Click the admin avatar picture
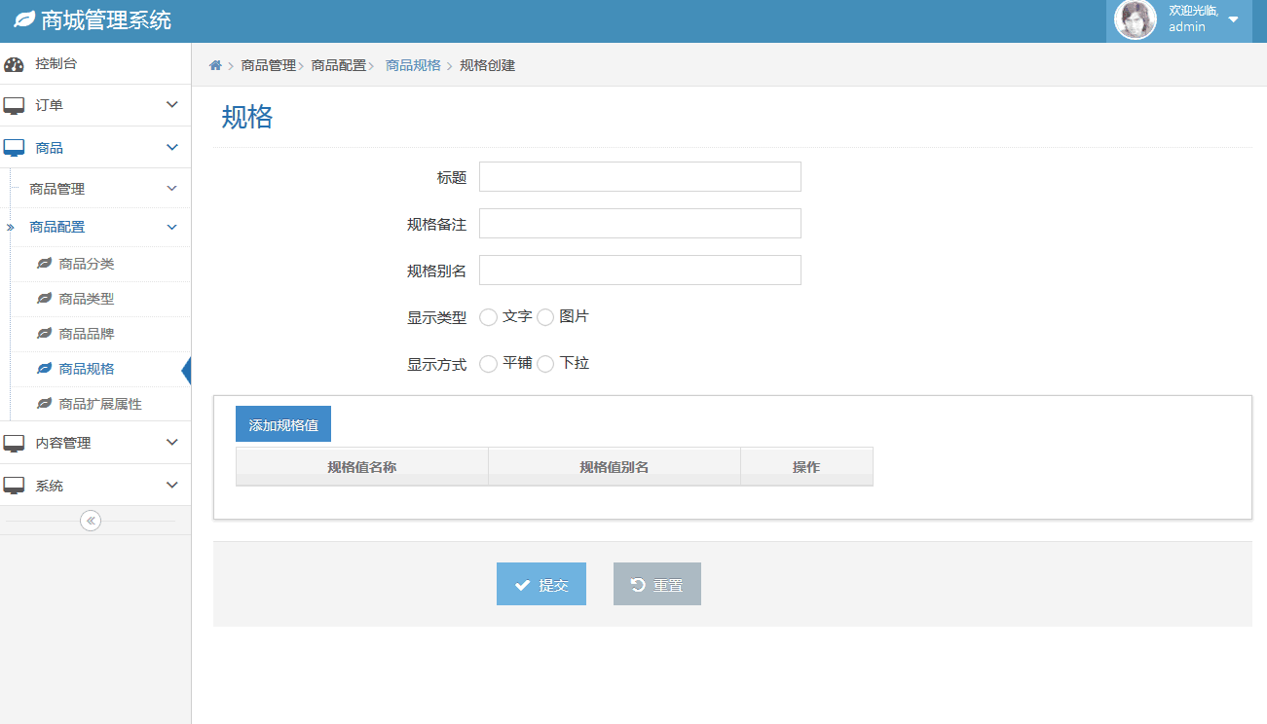Image resolution: width=1267 pixels, height=724 pixels. point(1135,19)
